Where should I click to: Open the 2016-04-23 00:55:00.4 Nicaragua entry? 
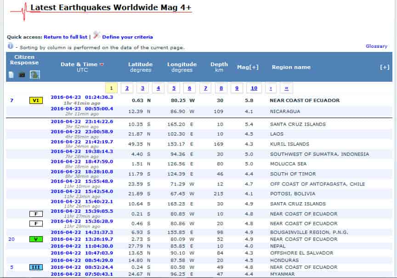point(82,109)
